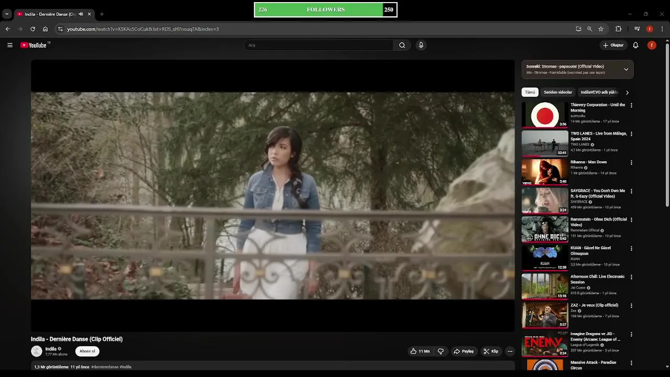
Task: Open browser profile avatar in toolbar
Action: pos(650,29)
